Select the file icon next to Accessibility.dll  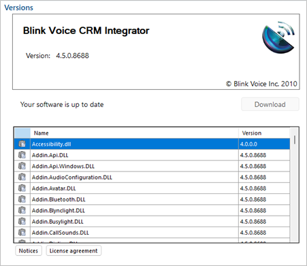click(22, 144)
